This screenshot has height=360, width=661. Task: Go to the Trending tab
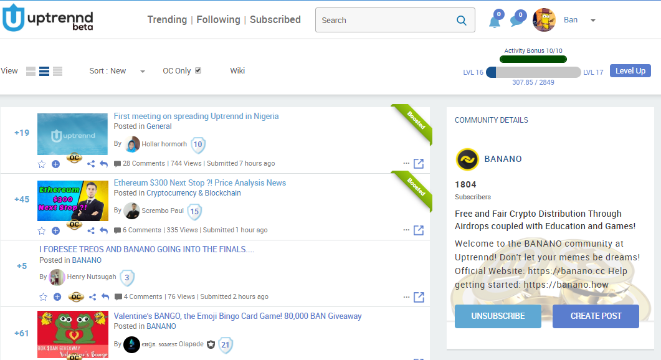coord(167,20)
